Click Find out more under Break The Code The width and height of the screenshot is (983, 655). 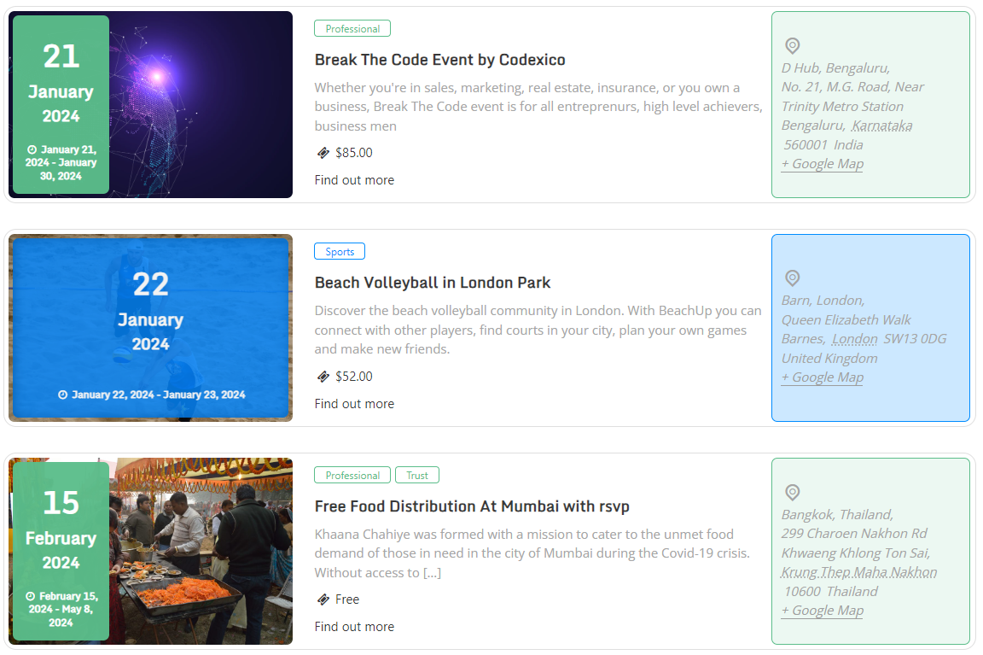pos(354,180)
